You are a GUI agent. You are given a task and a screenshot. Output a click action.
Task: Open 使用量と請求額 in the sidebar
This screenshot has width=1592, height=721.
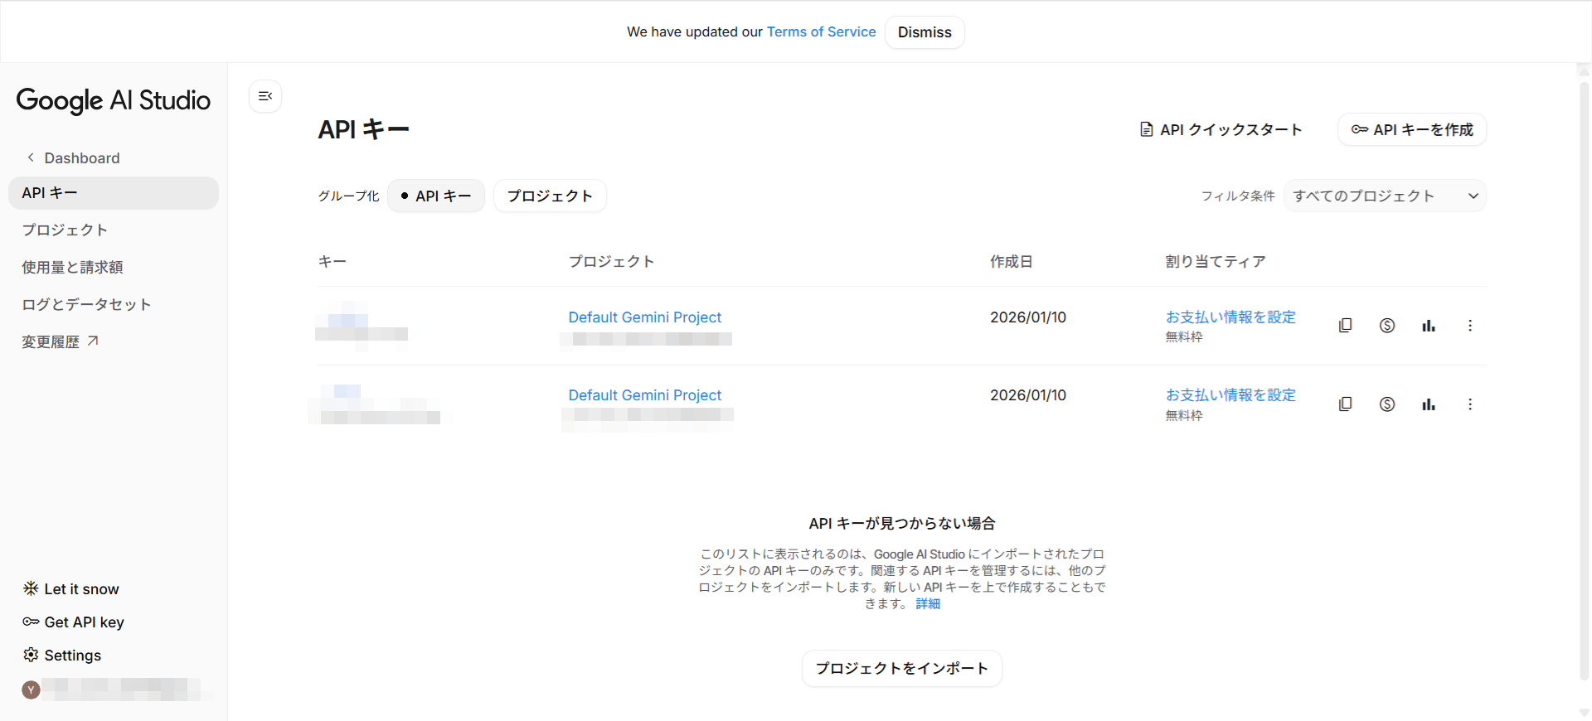tap(72, 268)
